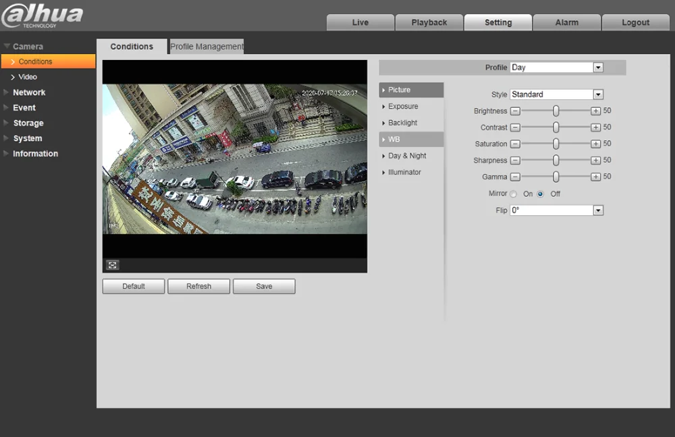Viewport: 675px width, 437px height.
Task: Enable Mirror by selecting On
Action: click(x=514, y=194)
